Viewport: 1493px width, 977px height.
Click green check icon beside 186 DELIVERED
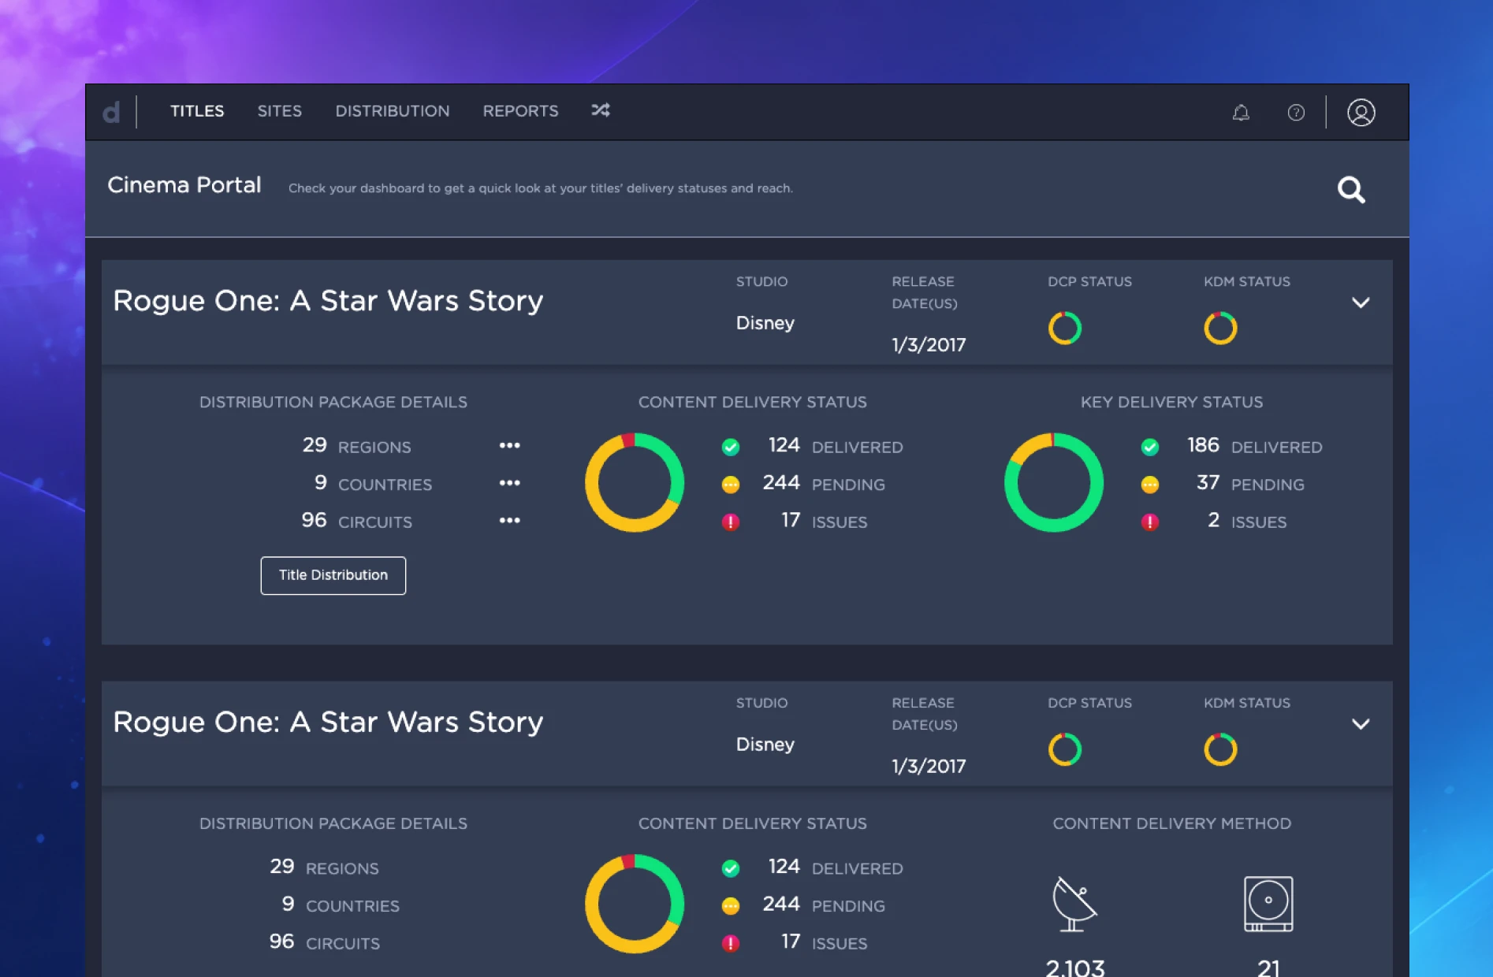point(1150,448)
